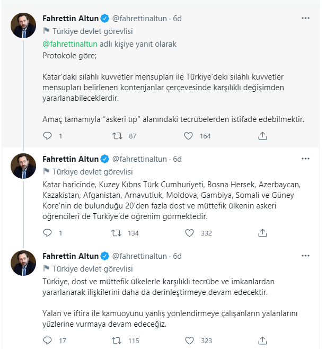Open more options menu on first tweet

tap(305, 18)
